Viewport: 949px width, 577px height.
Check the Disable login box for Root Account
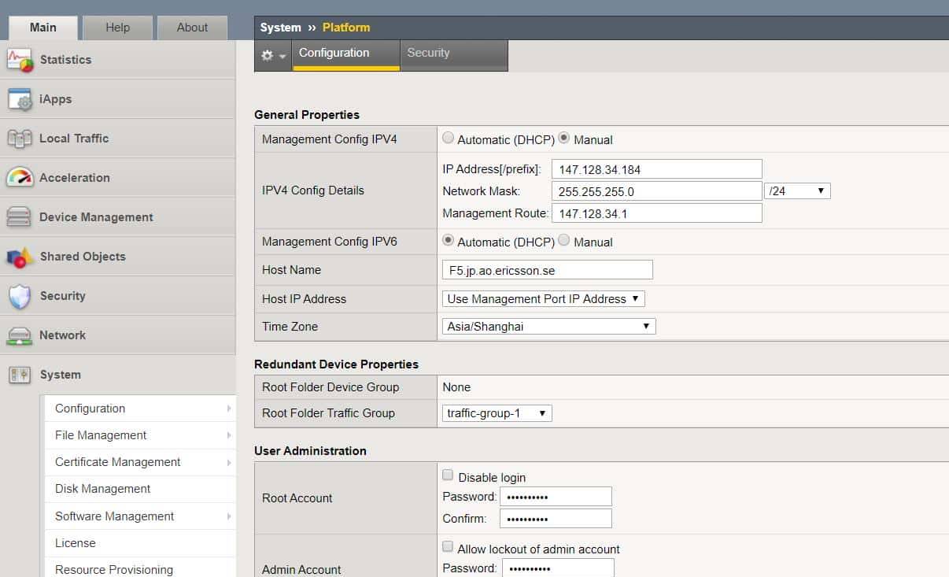(448, 475)
